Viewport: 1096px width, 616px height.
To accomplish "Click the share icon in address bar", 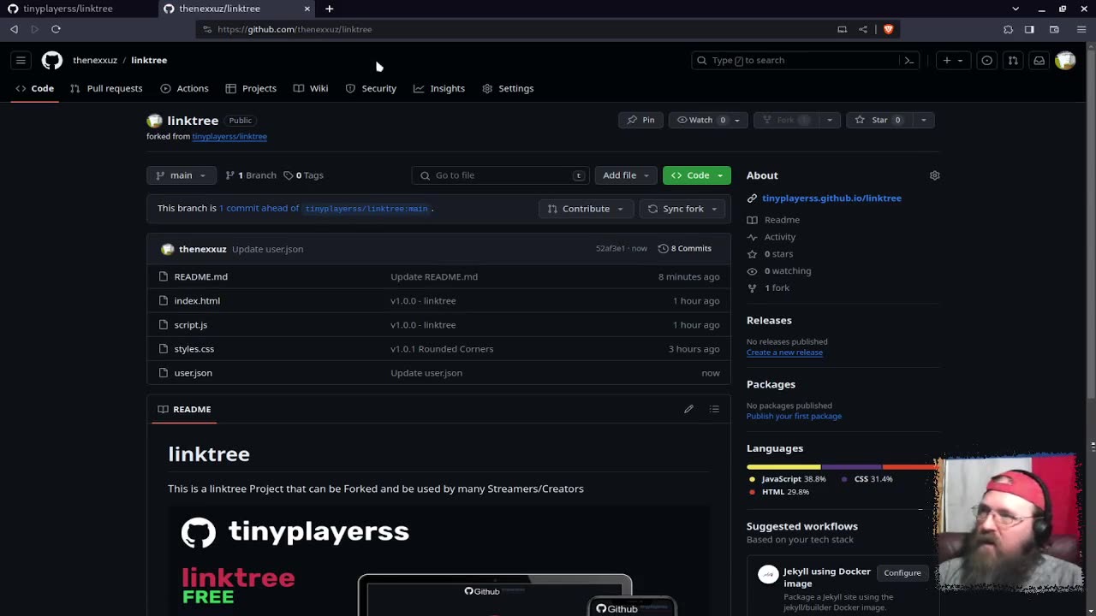I will (x=863, y=29).
